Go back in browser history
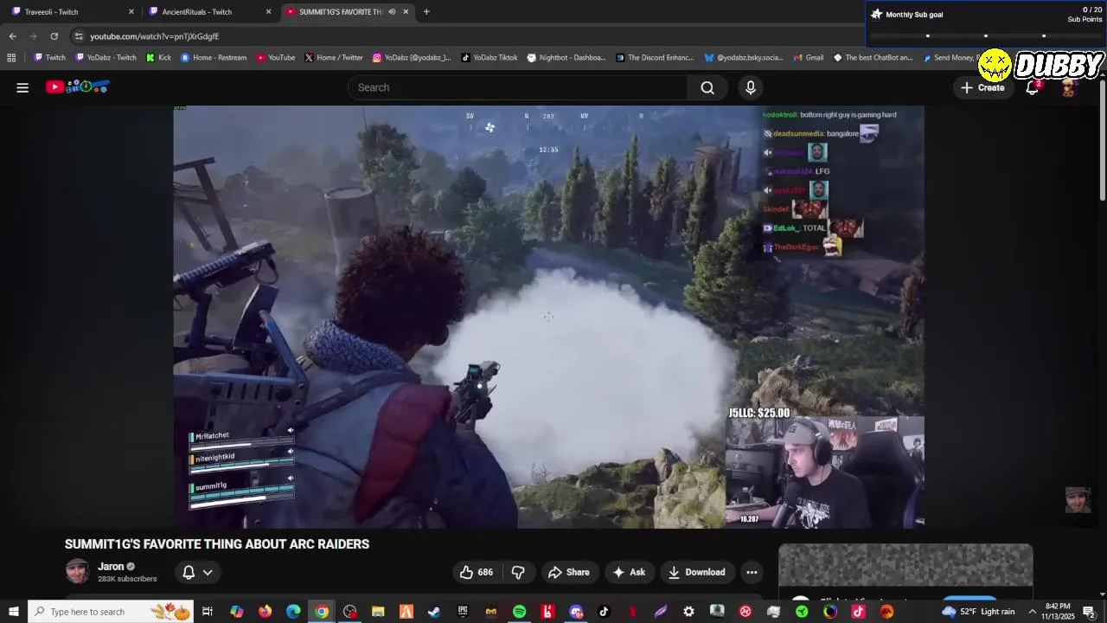Screen dimensions: 1107x623 12,36
